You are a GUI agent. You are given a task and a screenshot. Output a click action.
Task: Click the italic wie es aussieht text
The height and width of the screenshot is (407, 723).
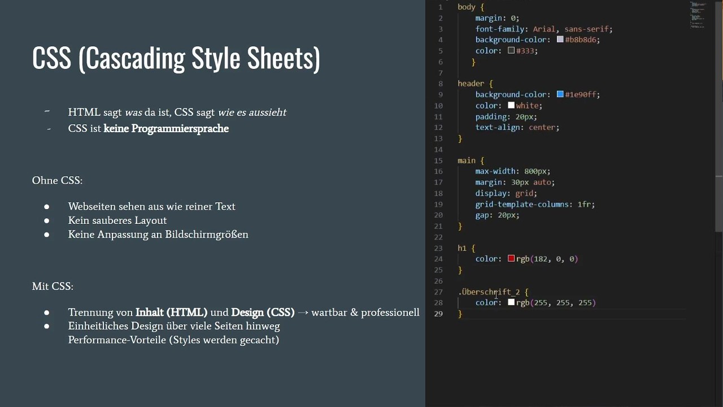pyautogui.click(x=252, y=112)
